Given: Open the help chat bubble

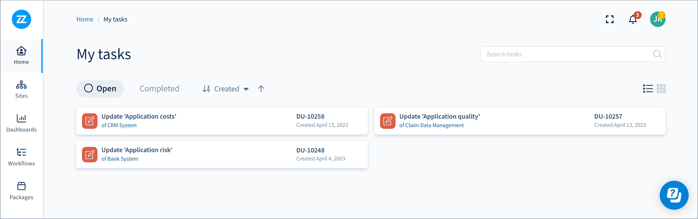Looking at the screenshot, I should point(674,195).
